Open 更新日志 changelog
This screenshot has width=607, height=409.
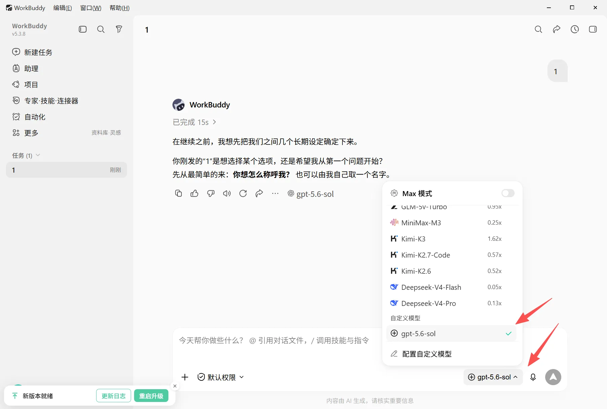114,396
